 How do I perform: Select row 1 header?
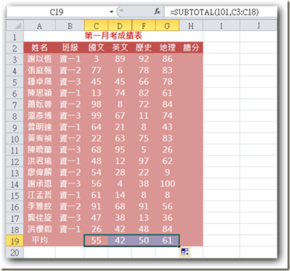(x=15, y=37)
